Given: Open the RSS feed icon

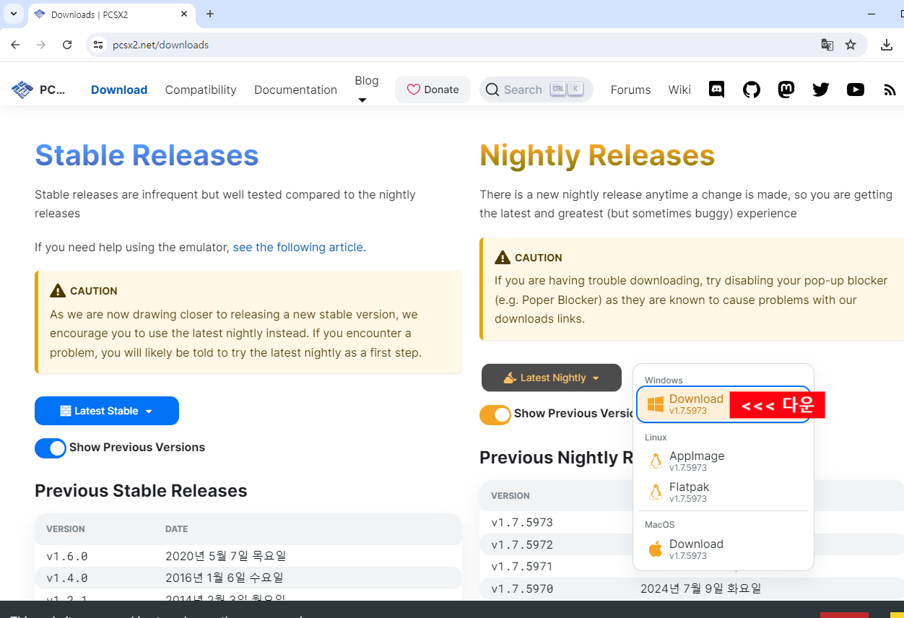Looking at the screenshot, I should click(x=890, y=90).
